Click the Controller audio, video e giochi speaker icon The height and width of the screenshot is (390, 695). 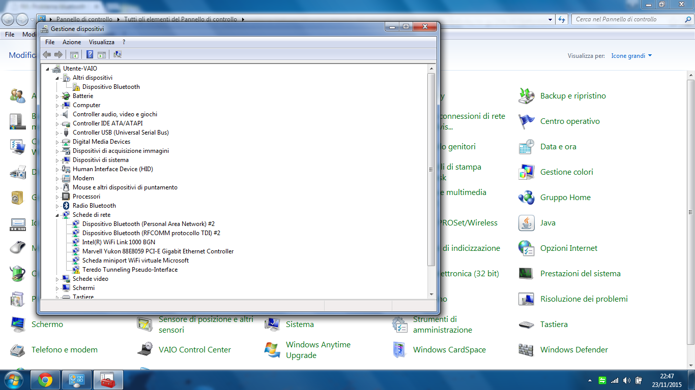[66, 114]
